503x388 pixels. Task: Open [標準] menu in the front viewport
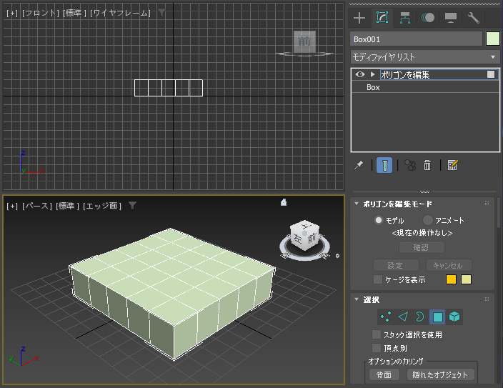coord(74,13)
